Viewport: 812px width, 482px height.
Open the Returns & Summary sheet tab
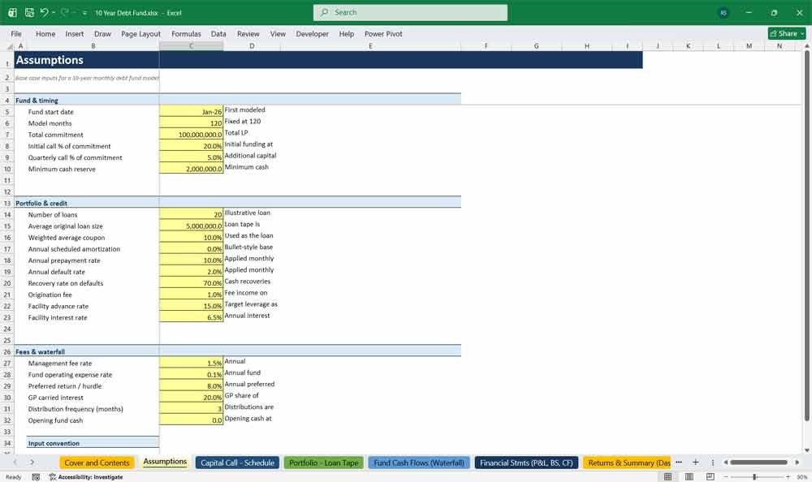click(x=628, y=463)
